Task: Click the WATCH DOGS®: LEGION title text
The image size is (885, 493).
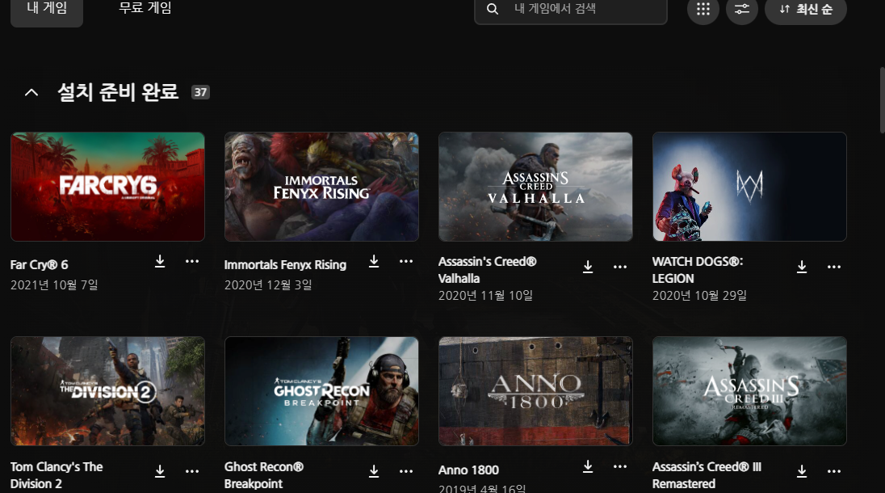Action: [x=698, y=270]
